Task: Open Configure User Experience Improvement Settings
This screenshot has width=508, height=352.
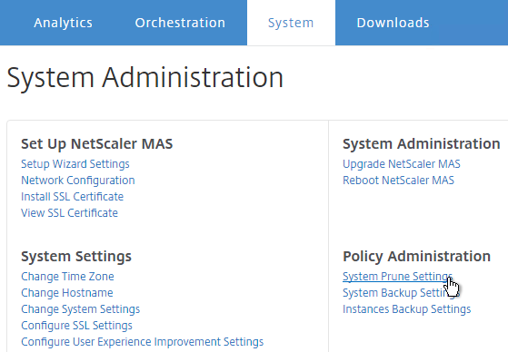Action: coord(143,342)
